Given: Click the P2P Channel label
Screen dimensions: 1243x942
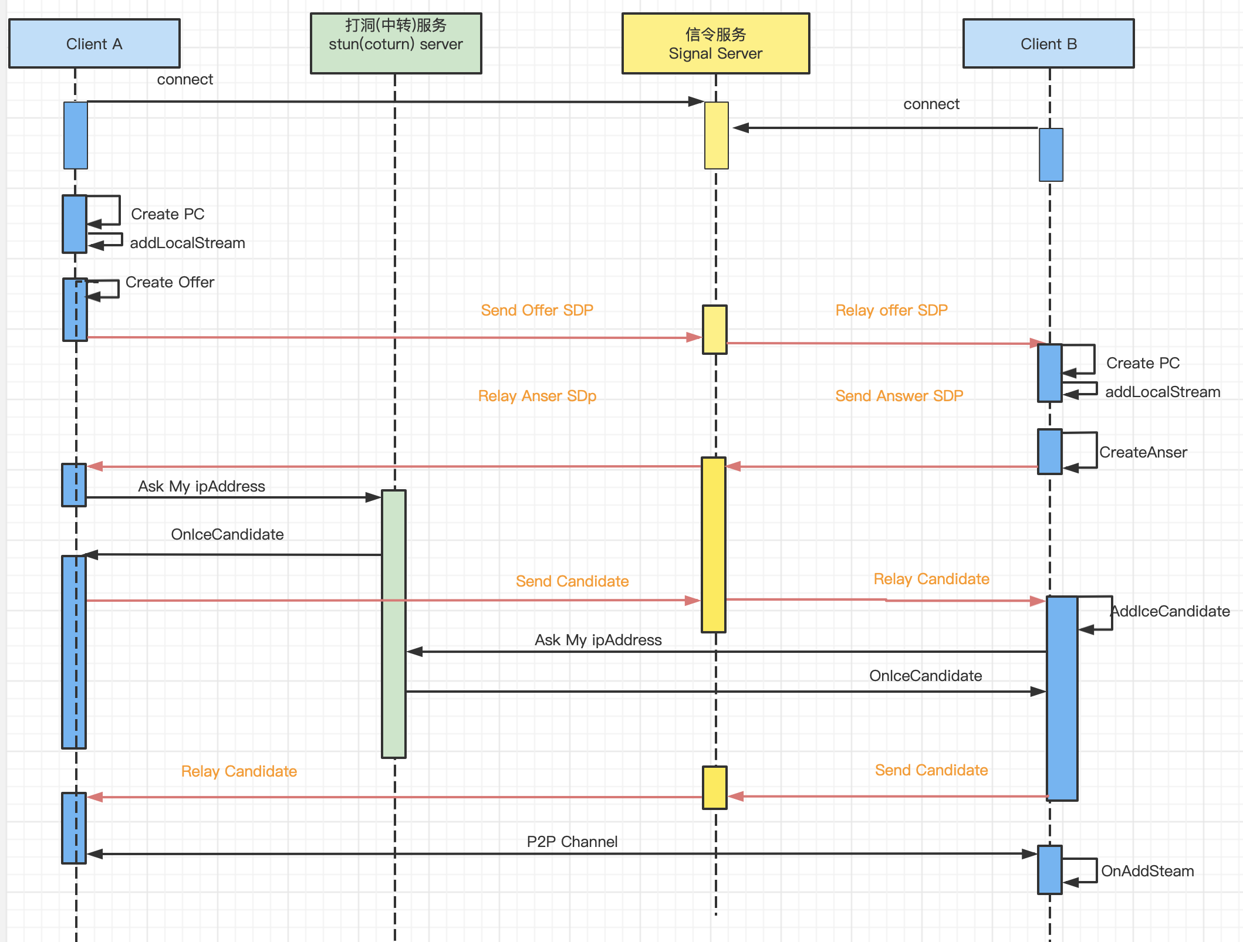Looking at the screenshot, I should [572, 842].
